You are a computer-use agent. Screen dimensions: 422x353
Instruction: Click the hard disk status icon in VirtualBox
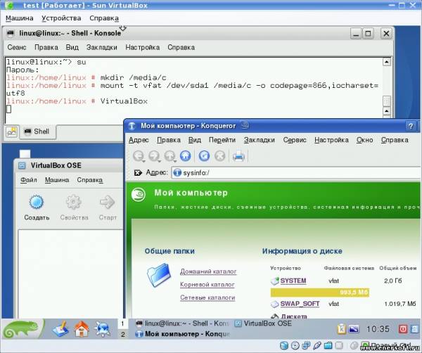(284, 345)
